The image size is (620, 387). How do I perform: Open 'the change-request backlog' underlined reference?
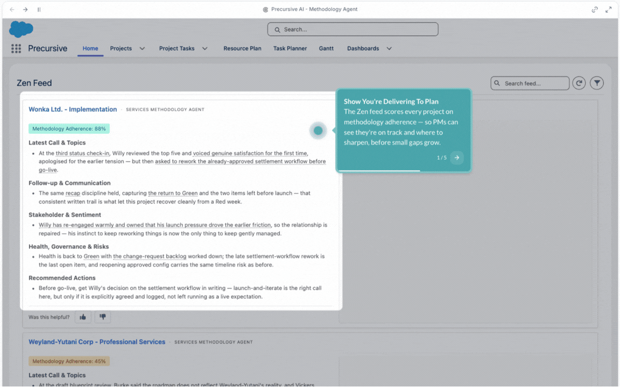tap(150, 256)
